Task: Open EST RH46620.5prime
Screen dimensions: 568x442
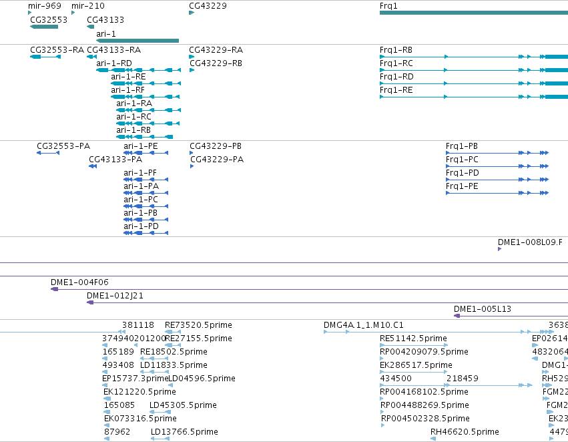Action: click(x=433, y=439)
